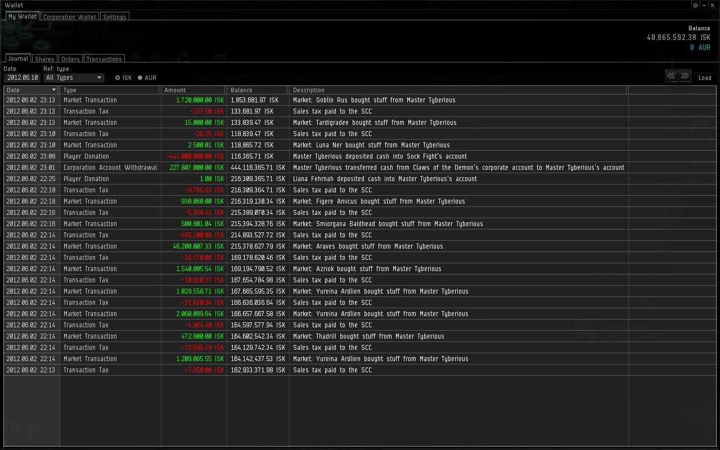Select the 'Azriok bought stuff' description
This screenshot has width=720, height=450.
(x=367, y=269)
